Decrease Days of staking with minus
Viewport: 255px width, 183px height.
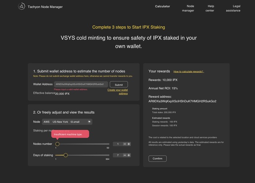pos(125,155)
